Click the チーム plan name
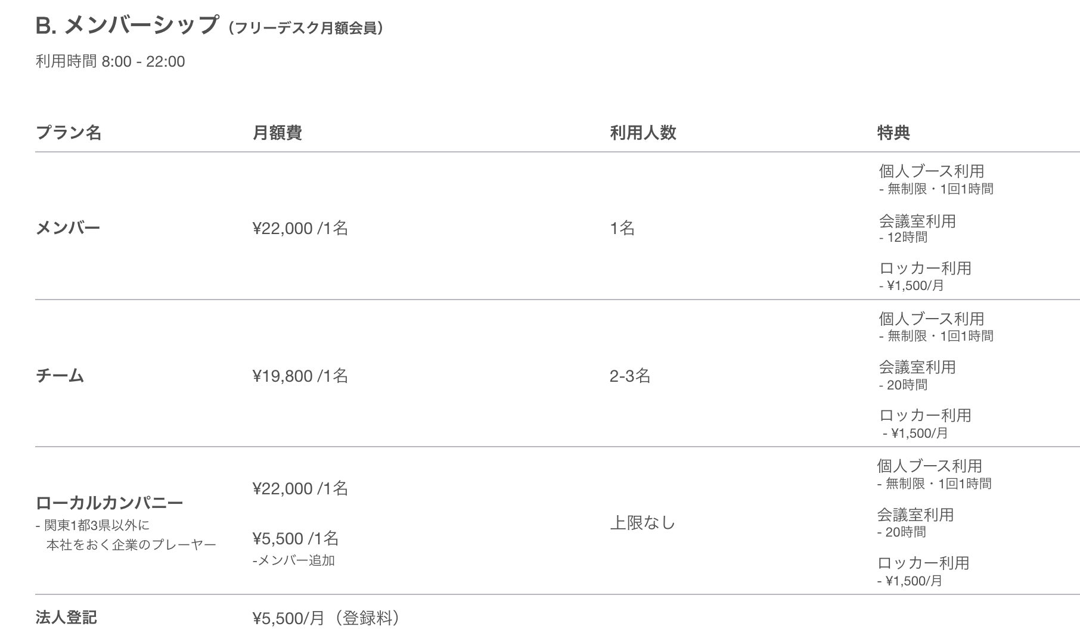Image resolution: width=1080 pixels, height=642 pixels. pos(60,375)
